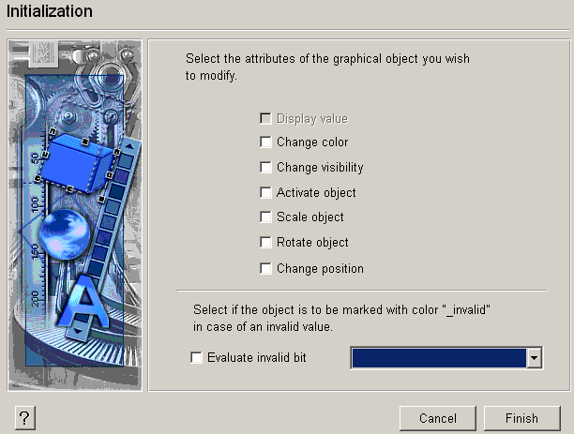
Task: Click the Initialization title text
Action: coord(50,12)
